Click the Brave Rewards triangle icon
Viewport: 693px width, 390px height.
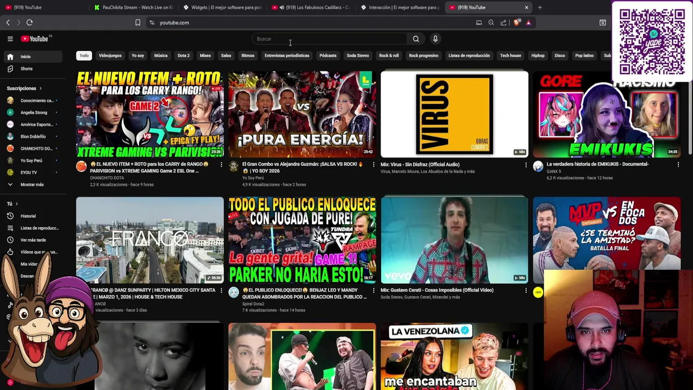tap(528, 23)
